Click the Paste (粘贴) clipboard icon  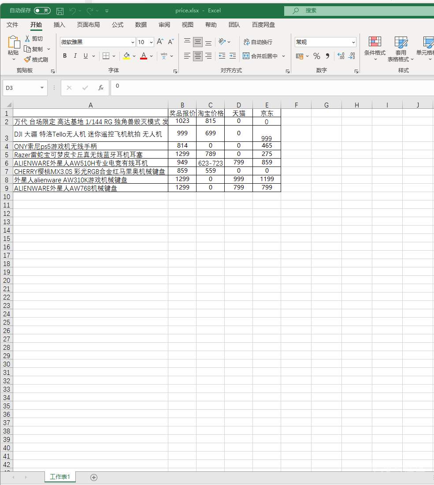[x=13, y=42]
